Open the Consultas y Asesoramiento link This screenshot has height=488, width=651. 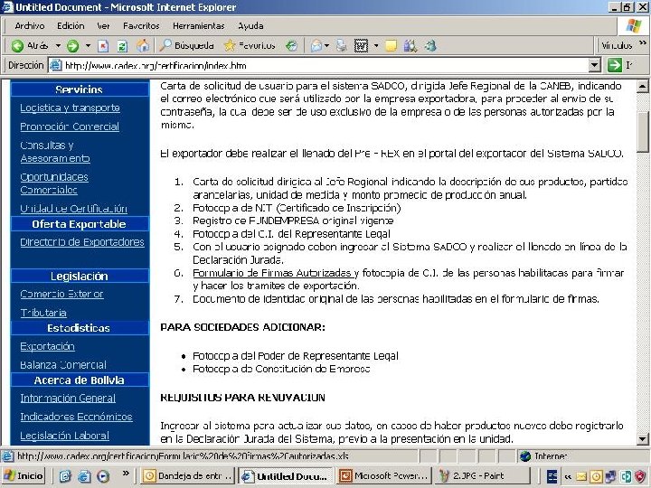point(55,152)
